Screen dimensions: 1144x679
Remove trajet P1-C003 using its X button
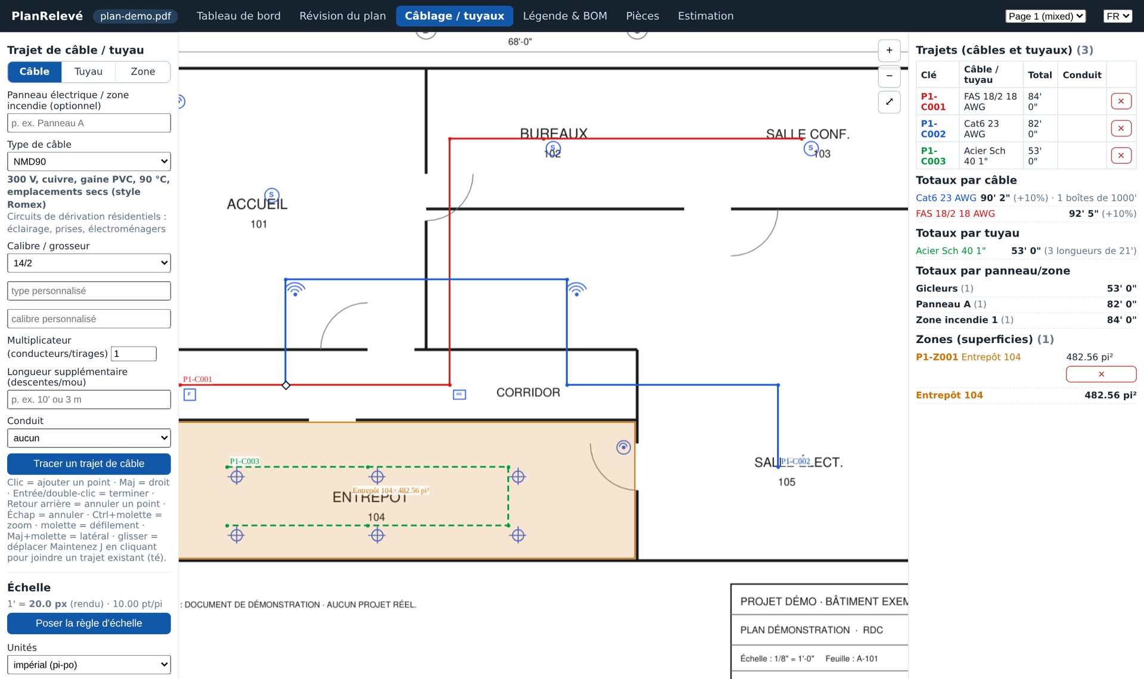pyautogui.click(x=1121, y=156)
